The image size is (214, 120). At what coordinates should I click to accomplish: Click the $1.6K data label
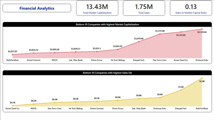click(x=181, y=87)
